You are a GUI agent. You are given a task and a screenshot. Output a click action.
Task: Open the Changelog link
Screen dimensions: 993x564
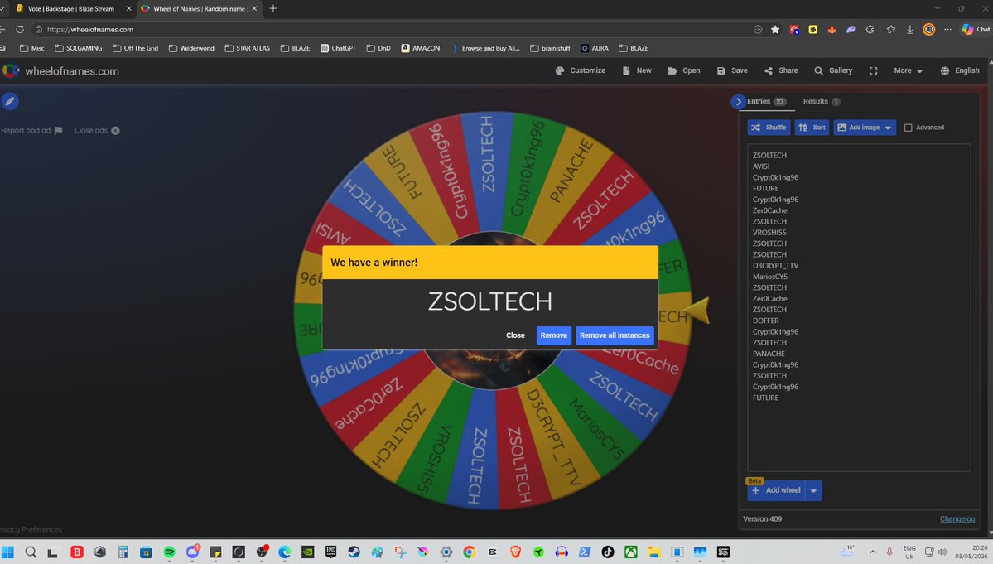957,519
